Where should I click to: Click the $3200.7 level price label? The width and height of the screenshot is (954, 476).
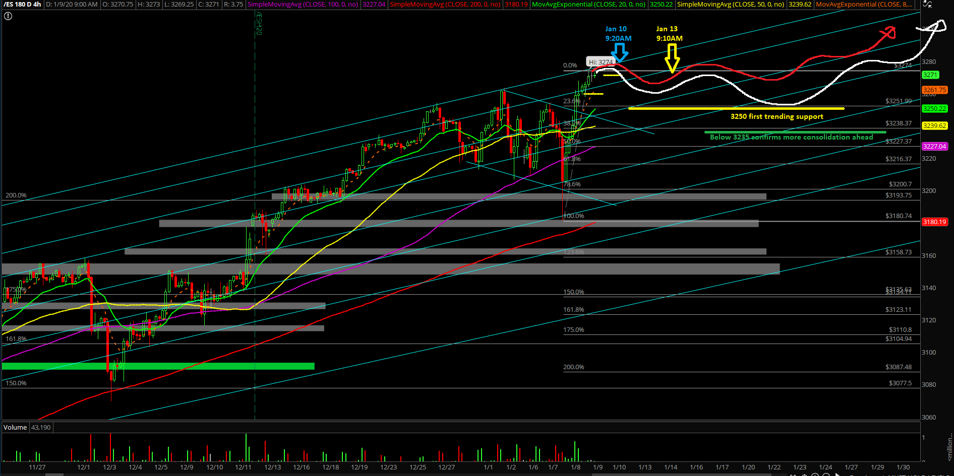pos(900,184)
